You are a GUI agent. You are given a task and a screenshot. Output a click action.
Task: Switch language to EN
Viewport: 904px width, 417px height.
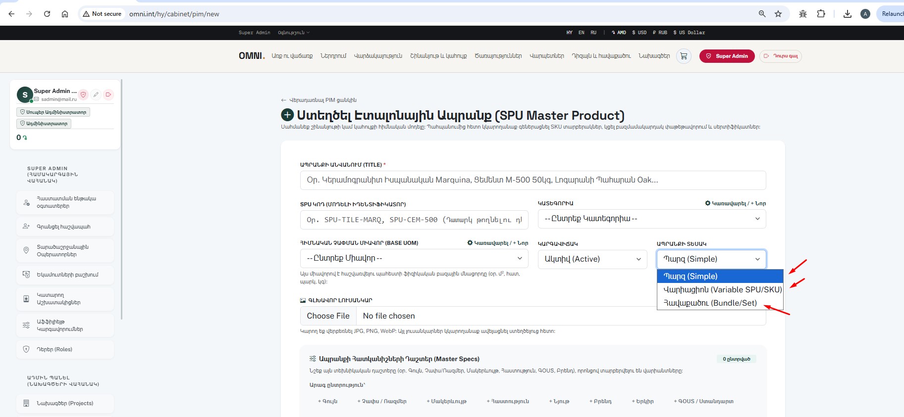click(582, 33)
